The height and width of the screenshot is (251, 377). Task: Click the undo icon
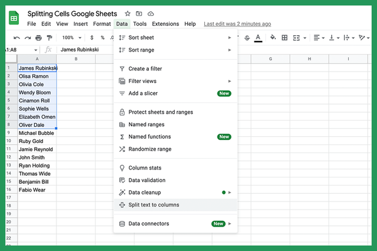[x=16, y=38]
